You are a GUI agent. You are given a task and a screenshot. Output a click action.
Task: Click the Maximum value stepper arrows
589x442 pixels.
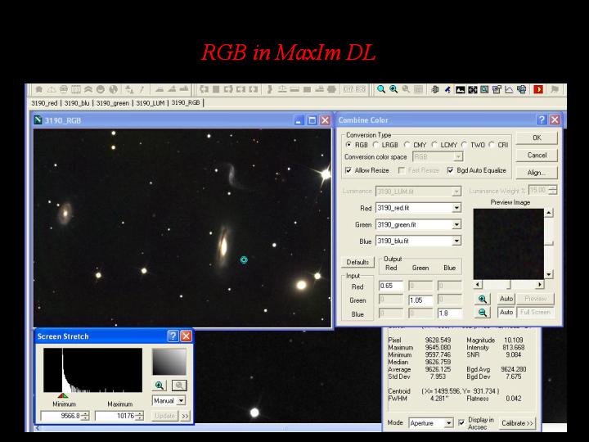coord(140,416)
